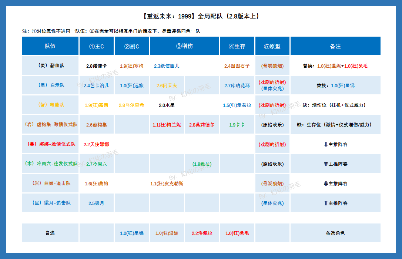Viewport: 402px width, 259px height.
Task: Click the ①主C column header
Action: click(96, 46)
